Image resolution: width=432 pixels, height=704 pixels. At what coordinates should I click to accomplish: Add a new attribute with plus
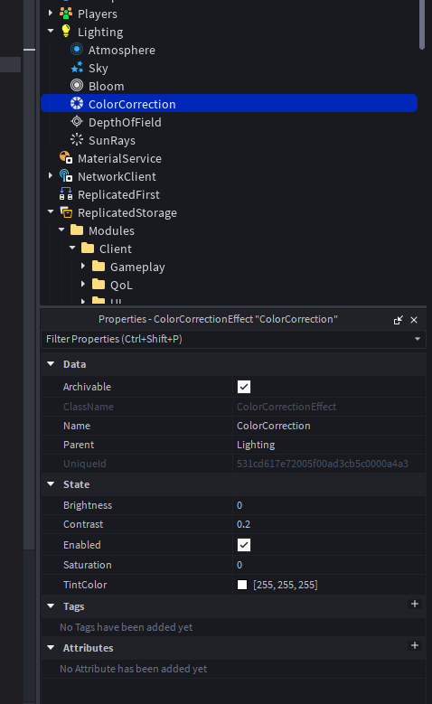(415, 645)
